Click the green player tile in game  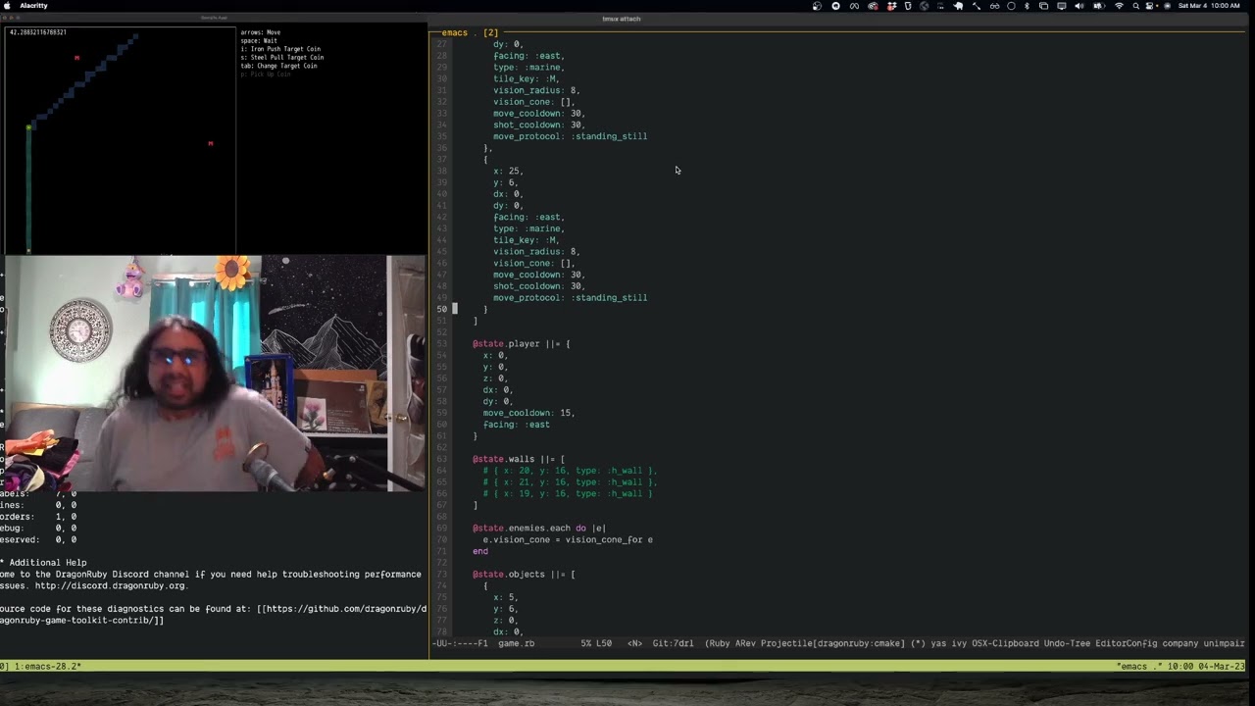28,126
